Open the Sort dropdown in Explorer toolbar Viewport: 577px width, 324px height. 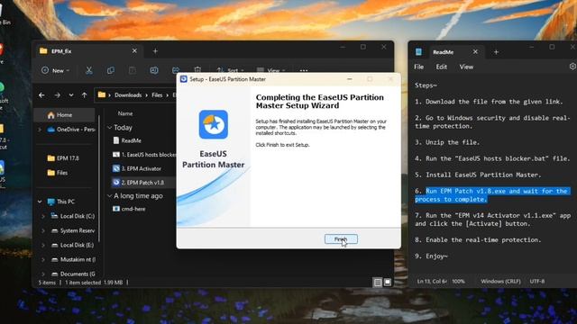(x=230, y=70)
